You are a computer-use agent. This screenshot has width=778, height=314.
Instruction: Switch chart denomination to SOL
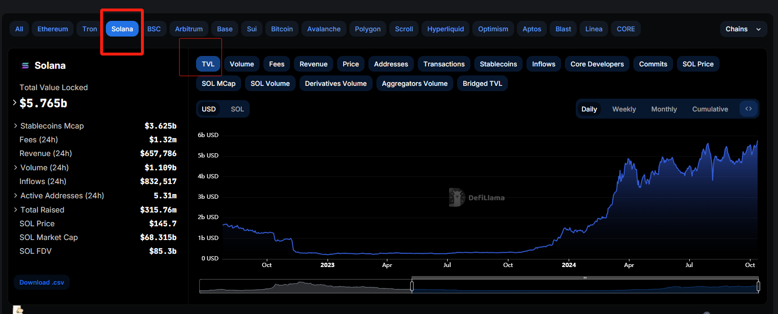click(237, 109)
